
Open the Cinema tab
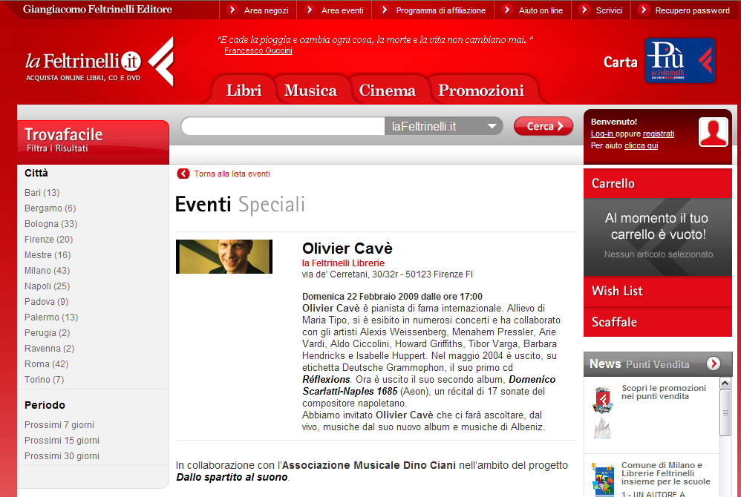click(x=388, y=90)
